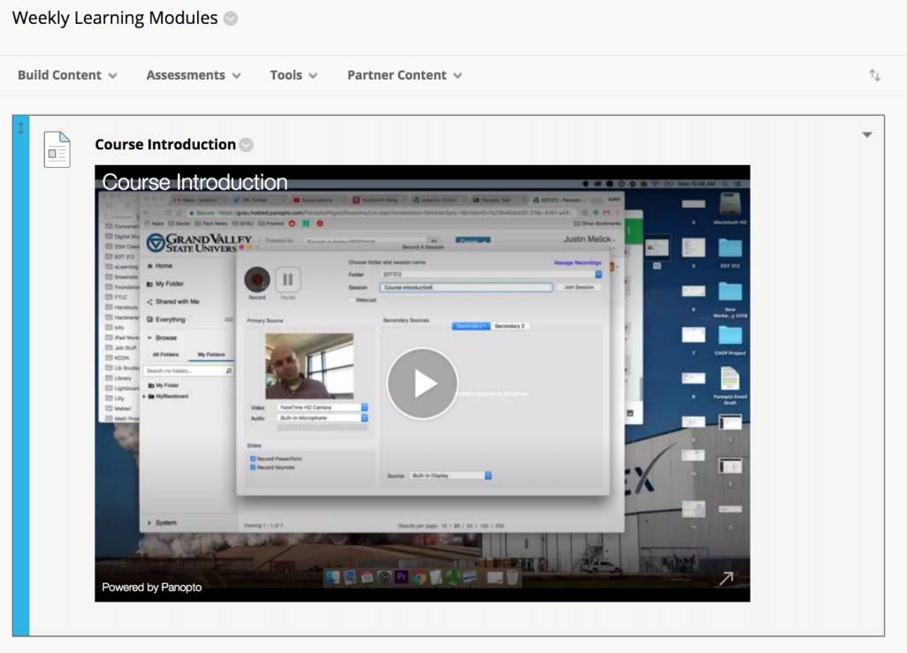Click the red Record button icon
907x653 pixels.
[257, 280]
